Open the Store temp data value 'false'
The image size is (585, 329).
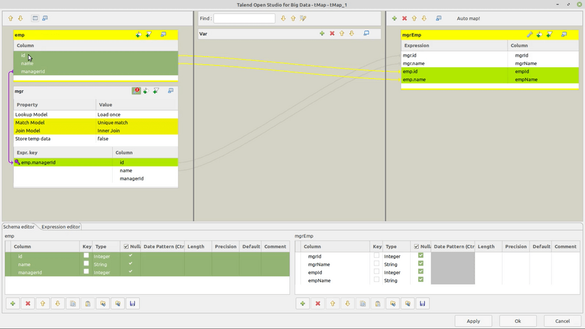[137, 138]
